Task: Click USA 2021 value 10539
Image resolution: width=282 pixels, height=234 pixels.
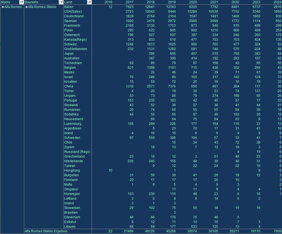Action: pos(213,12)
